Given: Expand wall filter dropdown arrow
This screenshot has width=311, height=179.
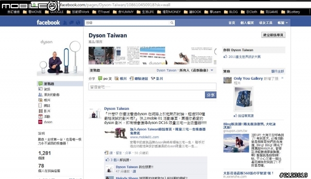Looking at the screenshot, I should [x=212, y=70].
